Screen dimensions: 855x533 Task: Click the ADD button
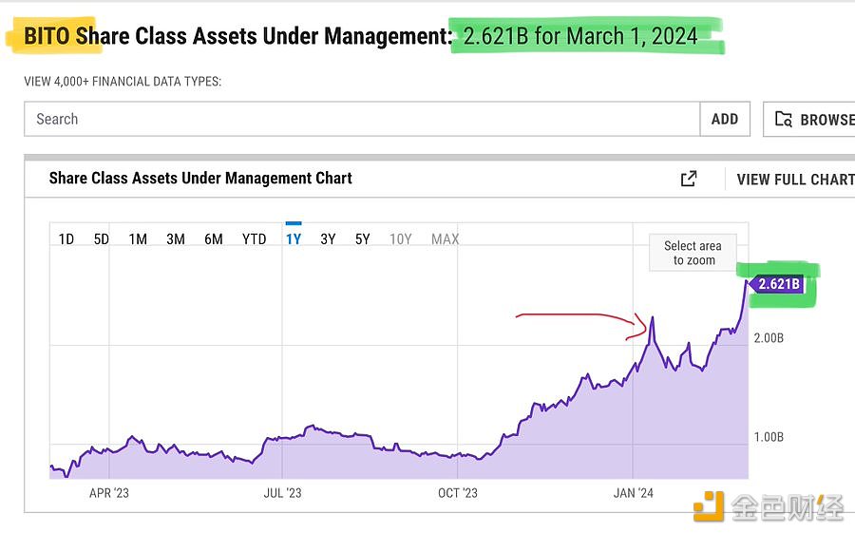pos(725,119)
